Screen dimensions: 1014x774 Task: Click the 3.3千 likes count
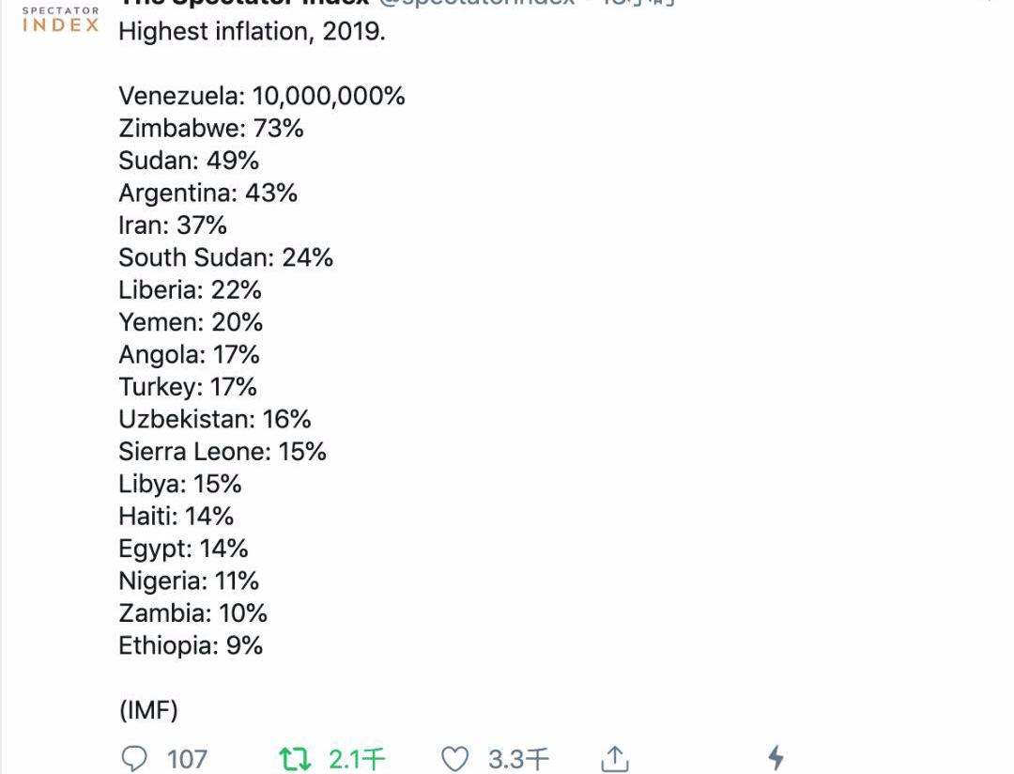(x=518, y=759)
